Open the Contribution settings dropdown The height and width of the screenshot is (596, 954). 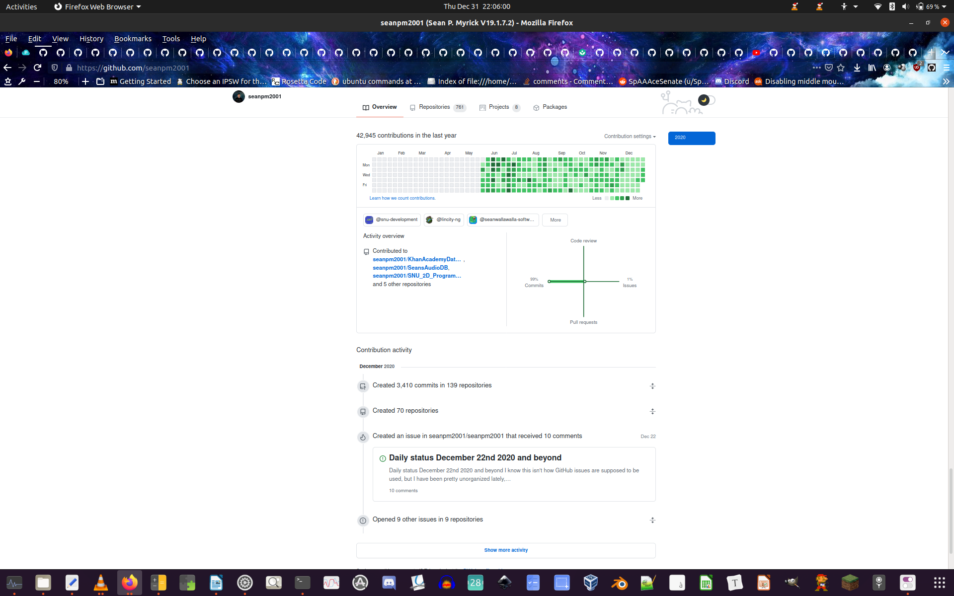(630, 137)
